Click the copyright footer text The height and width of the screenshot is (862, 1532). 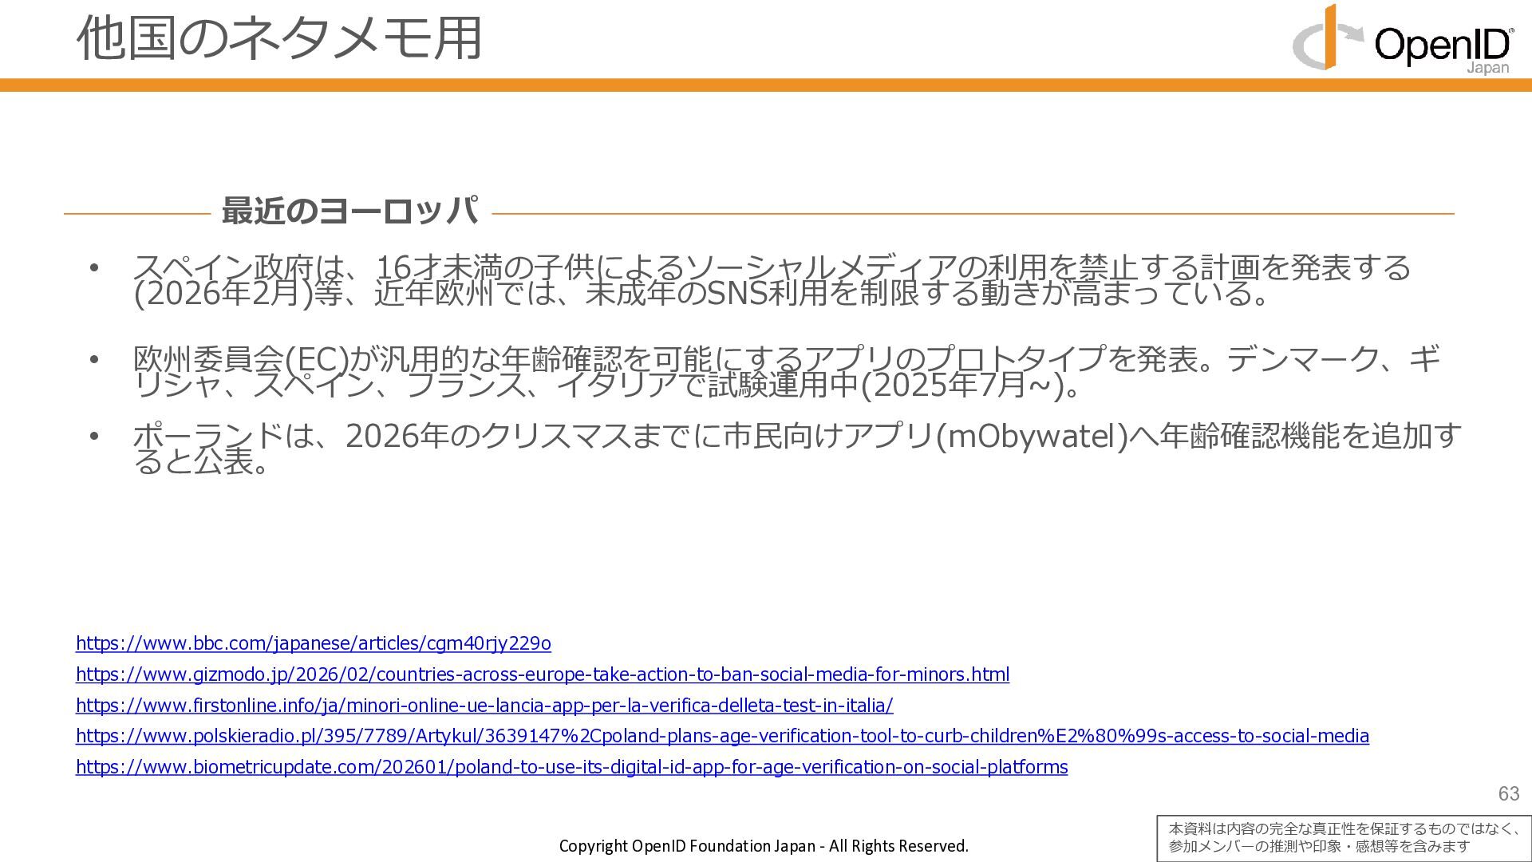click(x=764, y=846)
